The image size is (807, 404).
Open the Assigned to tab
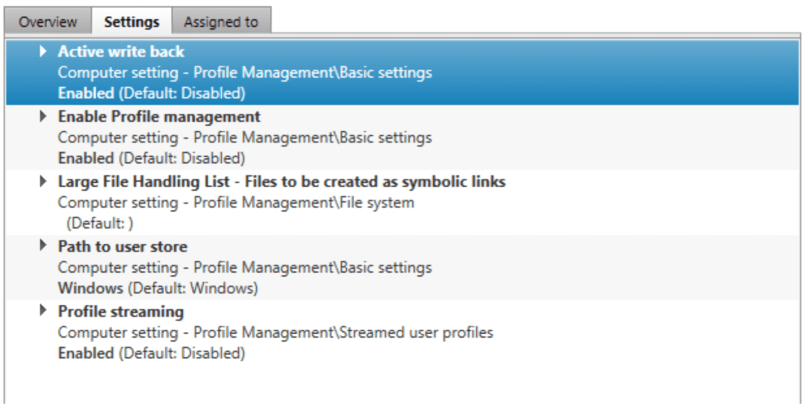pyautogui.click(x=220, y=21)
